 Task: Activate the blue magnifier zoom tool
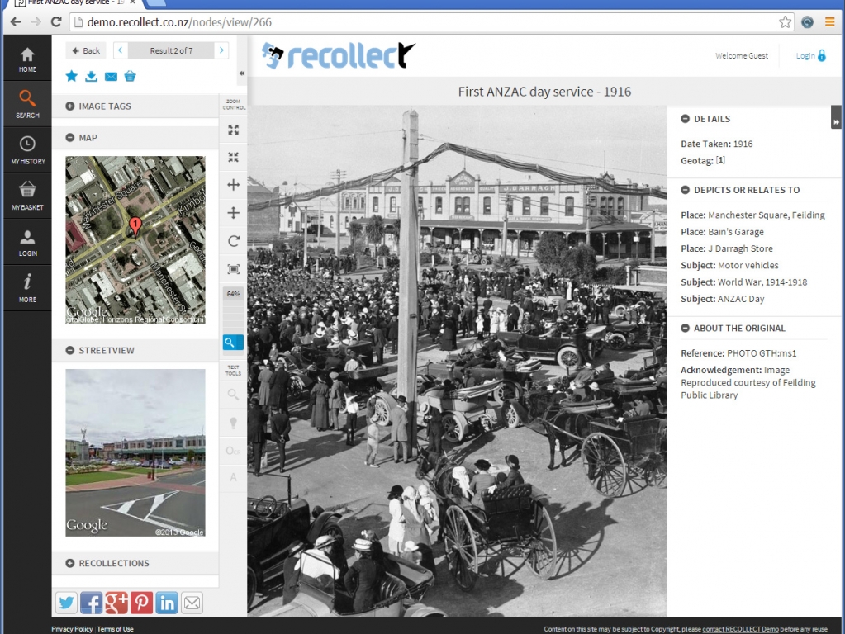coord(233,342)
